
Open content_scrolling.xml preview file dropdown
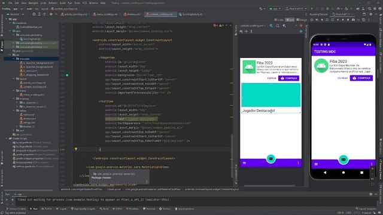tap(253, 26)
